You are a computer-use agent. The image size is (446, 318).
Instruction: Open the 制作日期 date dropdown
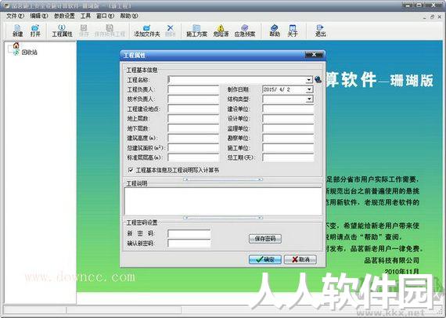click(310, 89)
